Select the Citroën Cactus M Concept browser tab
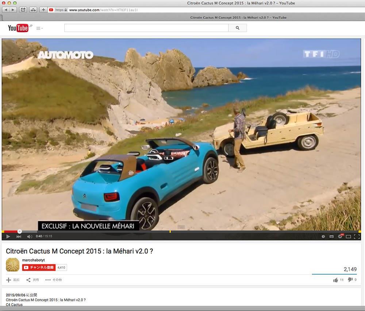The width and height of the screenshot is (365, 311). click(x=238, y=18)
